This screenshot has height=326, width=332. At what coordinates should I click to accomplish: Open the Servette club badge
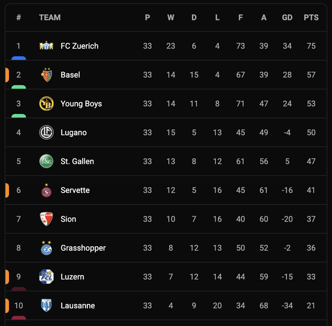coord(46,190)
